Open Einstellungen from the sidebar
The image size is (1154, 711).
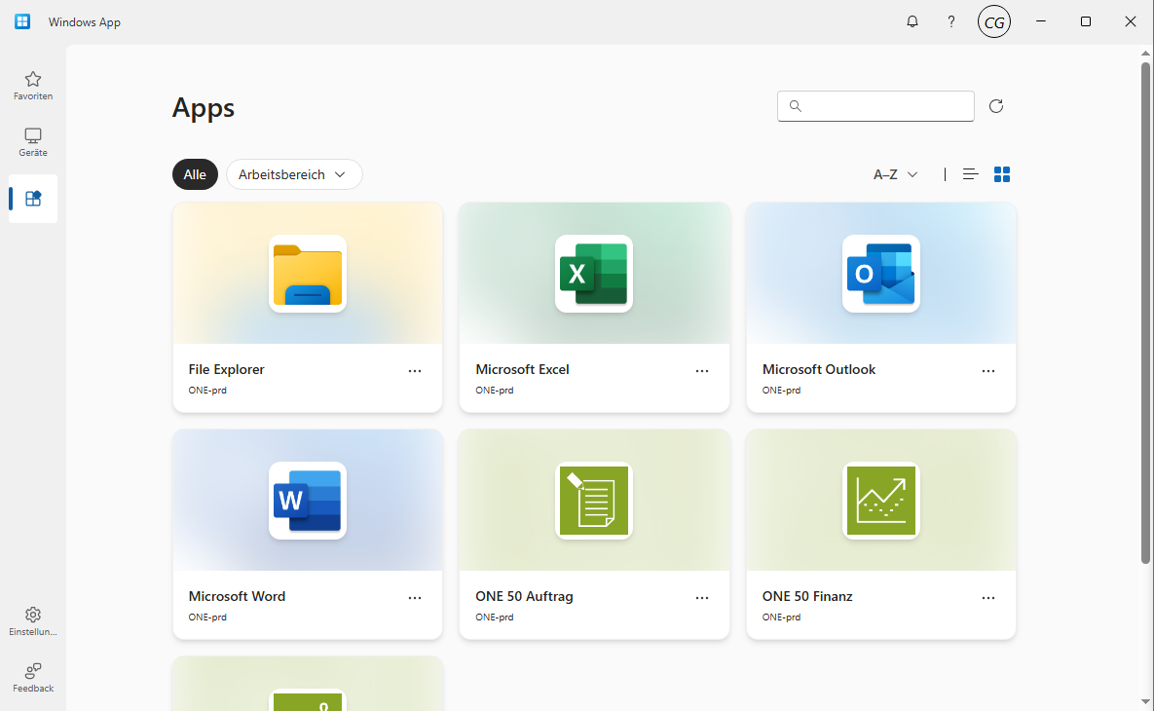[33, 621]
